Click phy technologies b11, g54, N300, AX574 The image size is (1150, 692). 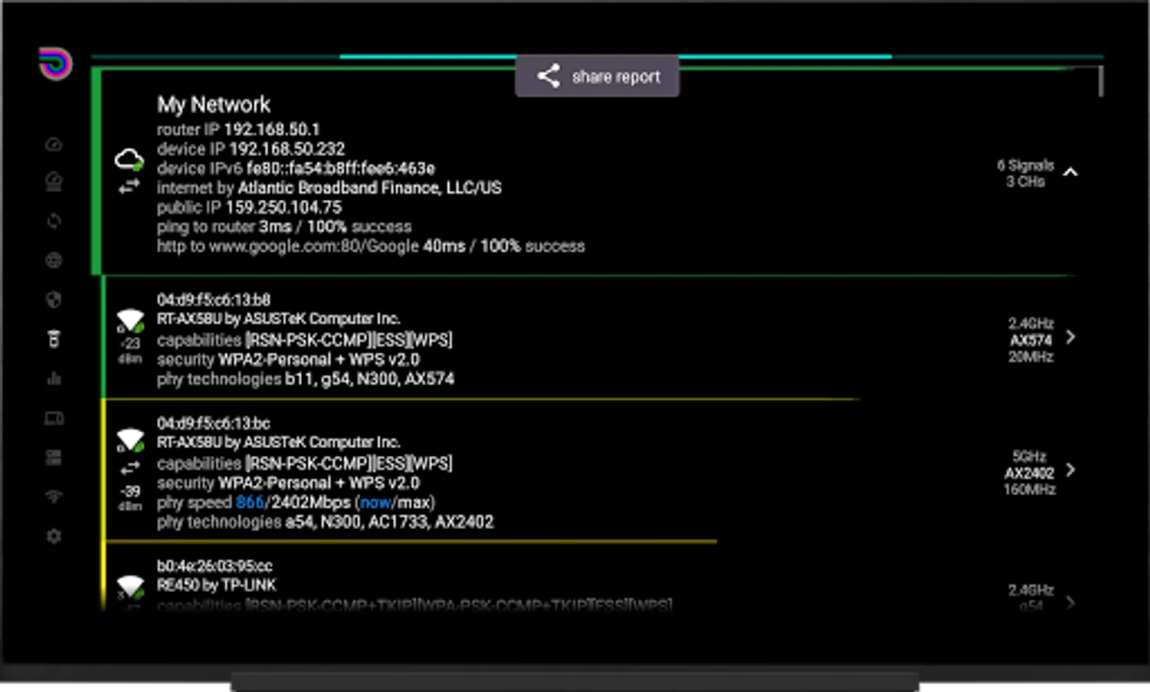(x=305, y=379)
